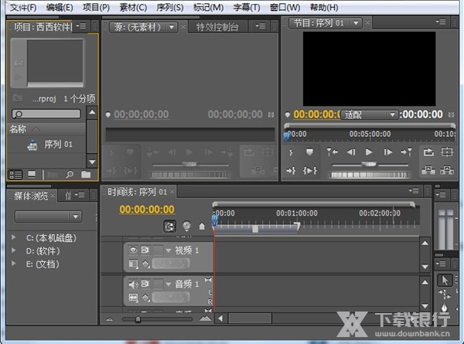Toggle visibility eye for 视频 1 track
Screen dimensions: 464x344
click(132, 250)
